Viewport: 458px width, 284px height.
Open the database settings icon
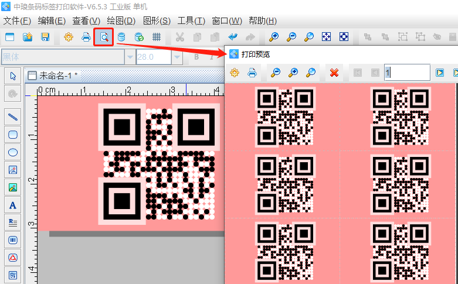(121, 37)
